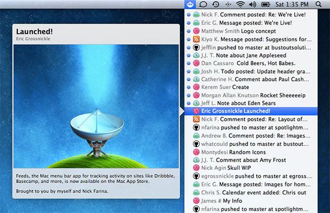The height and width of the screenshot is (213, 330).
Task: Open J.J. T. Note about Jane Appleseed
Action: pyautogui.click(x=251, y=55)
